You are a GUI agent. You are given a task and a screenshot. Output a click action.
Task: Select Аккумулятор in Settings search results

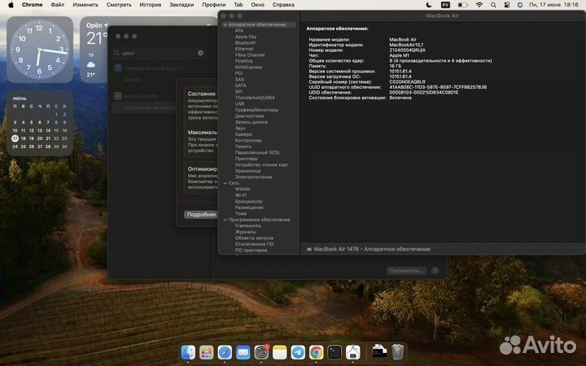[x=141, y=96]
